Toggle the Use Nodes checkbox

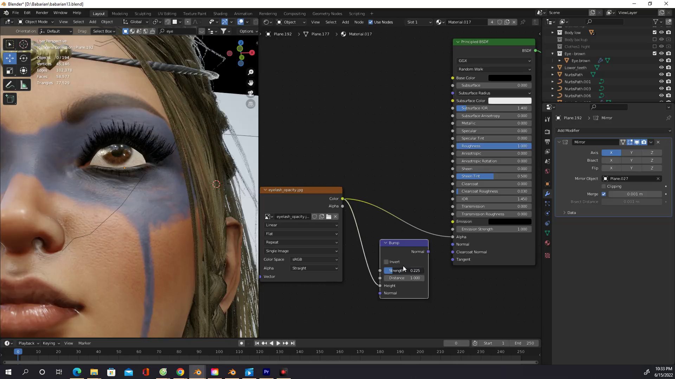pyautogui.click(x=371, y=22)
